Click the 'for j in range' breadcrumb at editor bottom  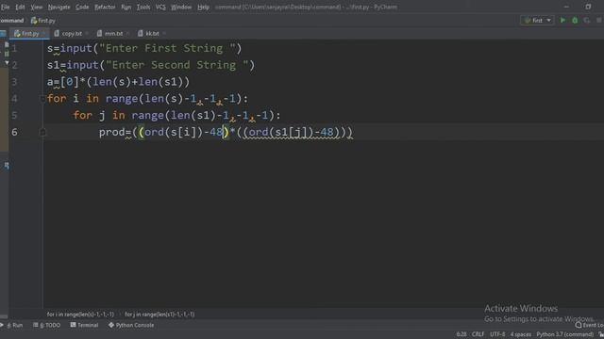[x=159, y=315]
